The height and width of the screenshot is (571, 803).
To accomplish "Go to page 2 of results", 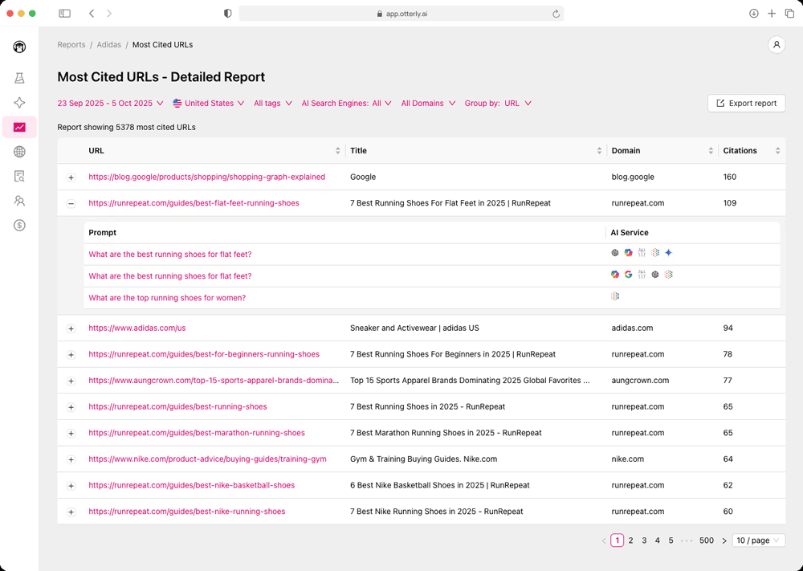I will click(x=631, y=540).
